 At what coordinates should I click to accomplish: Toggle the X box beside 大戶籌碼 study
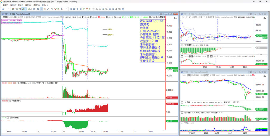pos(8,117)
